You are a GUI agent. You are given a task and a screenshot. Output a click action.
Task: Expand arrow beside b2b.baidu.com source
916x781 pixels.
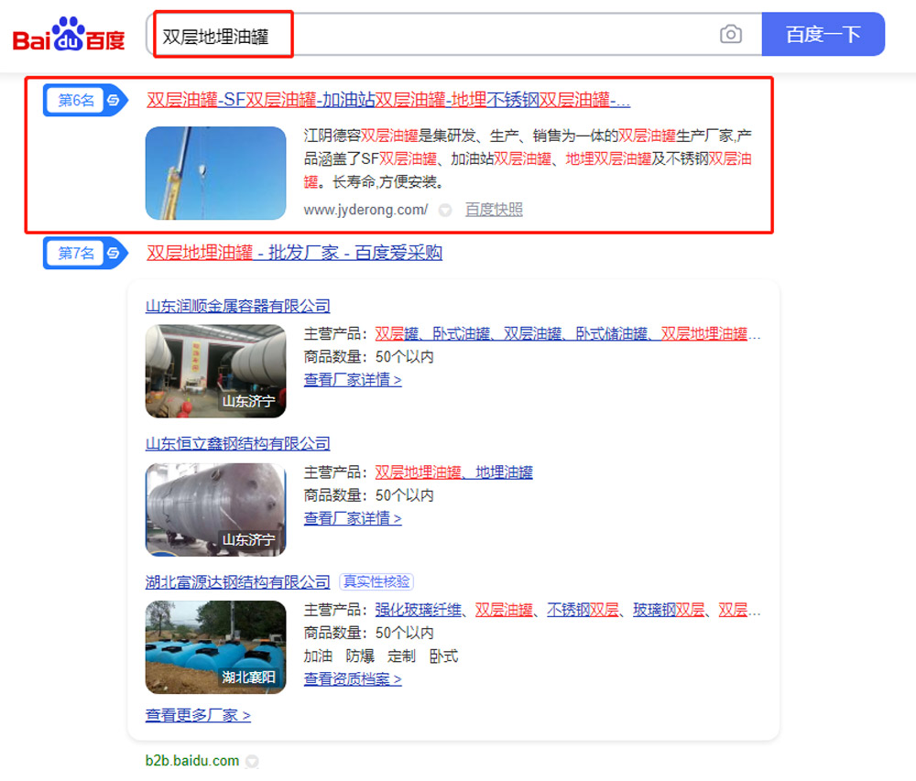[253, 761]
